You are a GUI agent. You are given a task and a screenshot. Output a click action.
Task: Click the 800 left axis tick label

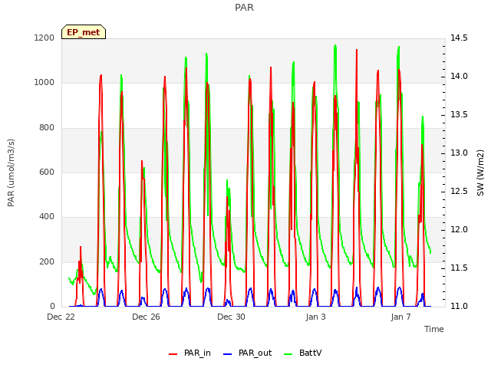point(47,127)
